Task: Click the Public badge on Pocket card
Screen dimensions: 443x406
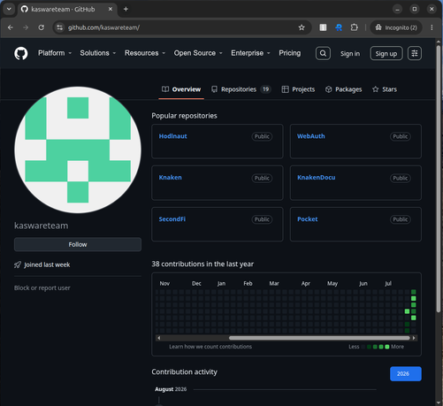Action: (401, 219)
